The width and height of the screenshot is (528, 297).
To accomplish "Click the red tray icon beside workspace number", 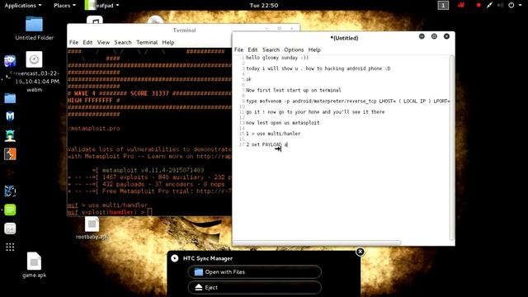I will point(461,5).
